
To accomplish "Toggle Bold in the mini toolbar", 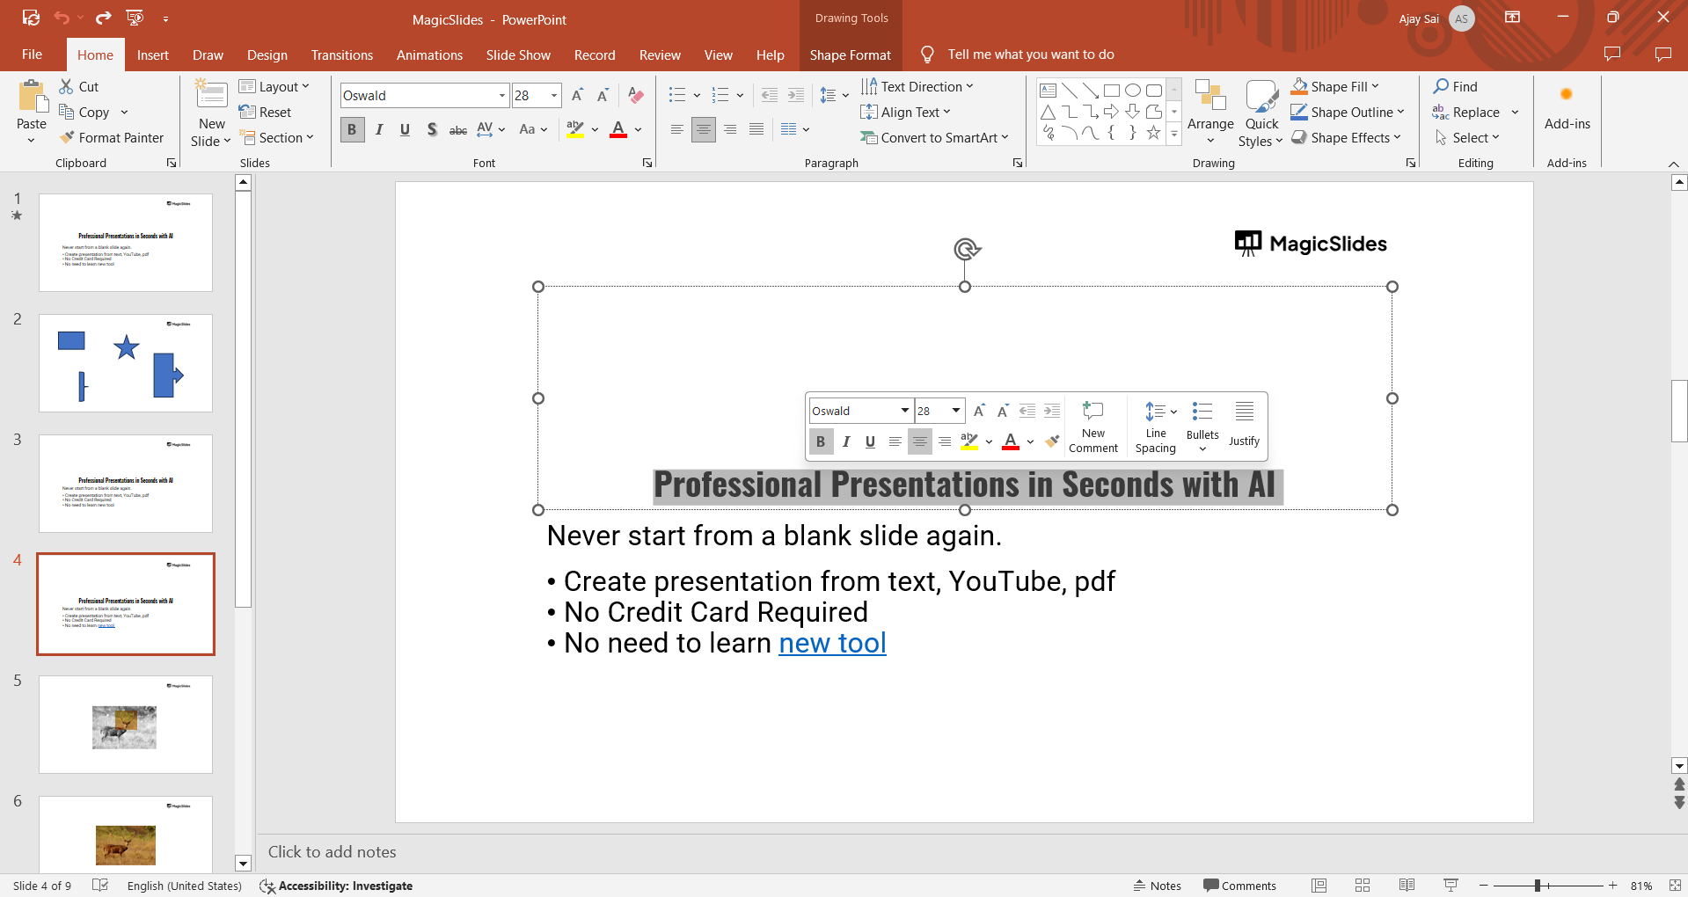I will [x=821, y=441].
